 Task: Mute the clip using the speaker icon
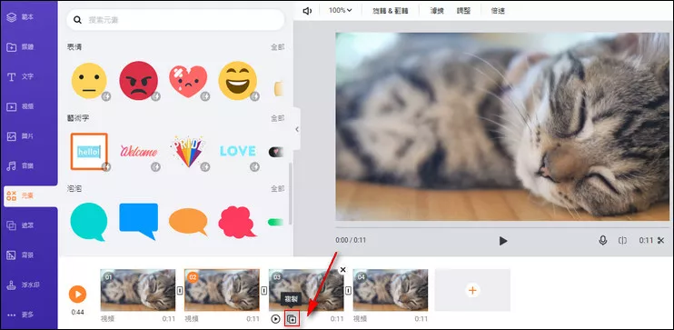point(307,11)
